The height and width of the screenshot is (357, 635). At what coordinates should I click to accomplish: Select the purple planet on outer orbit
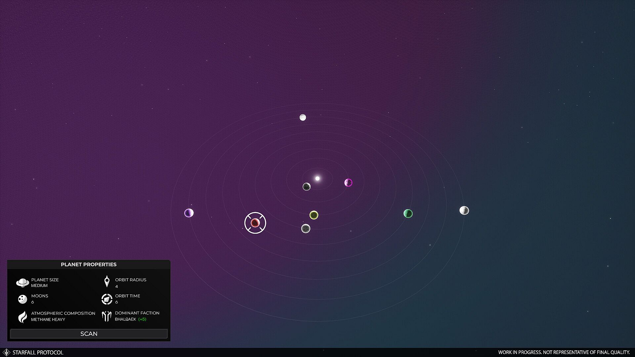189,213
